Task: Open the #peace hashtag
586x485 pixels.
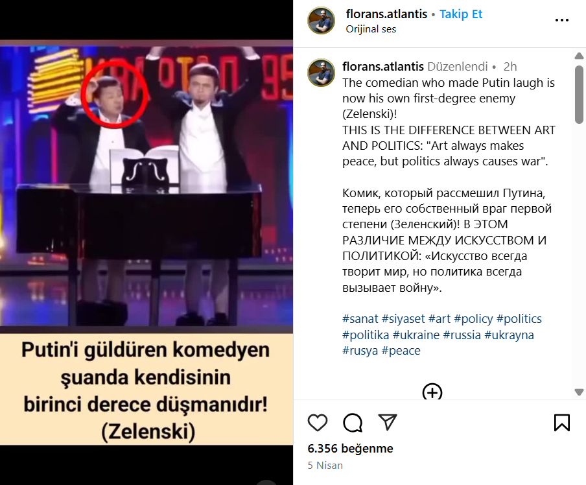Action: pos(401,350)
